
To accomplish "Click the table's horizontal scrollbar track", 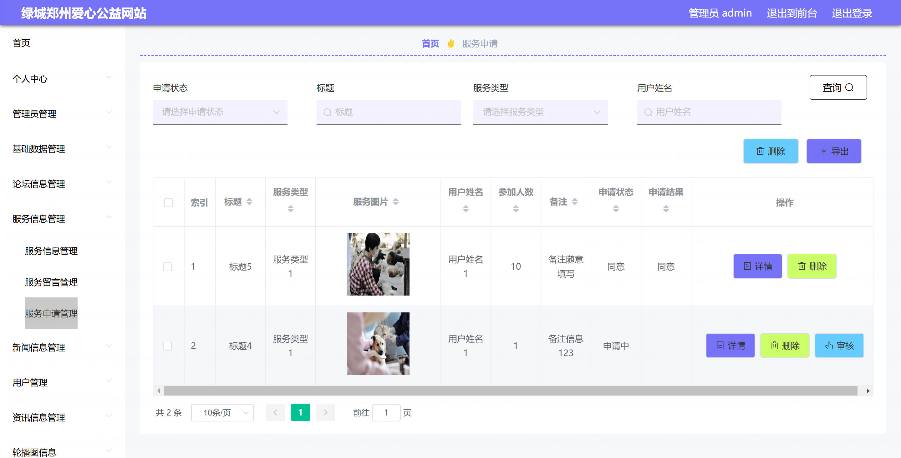I will tap(510, 391).
